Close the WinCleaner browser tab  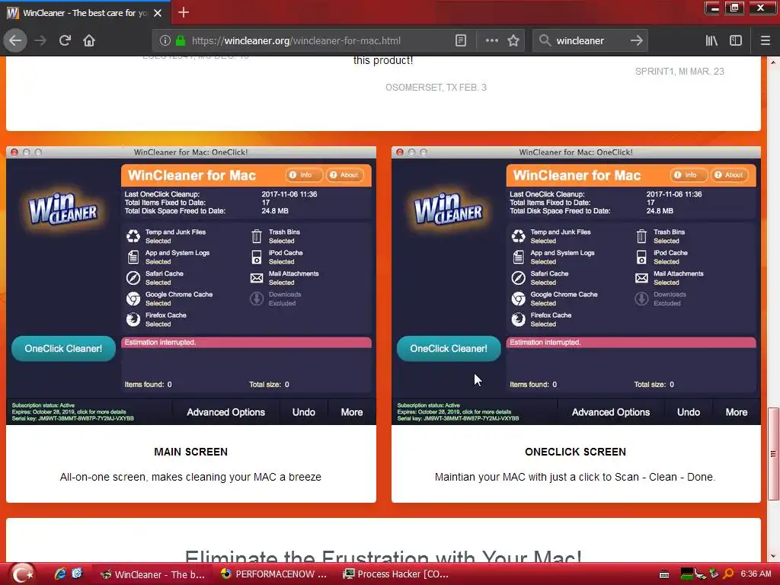[x=158, y=13]
